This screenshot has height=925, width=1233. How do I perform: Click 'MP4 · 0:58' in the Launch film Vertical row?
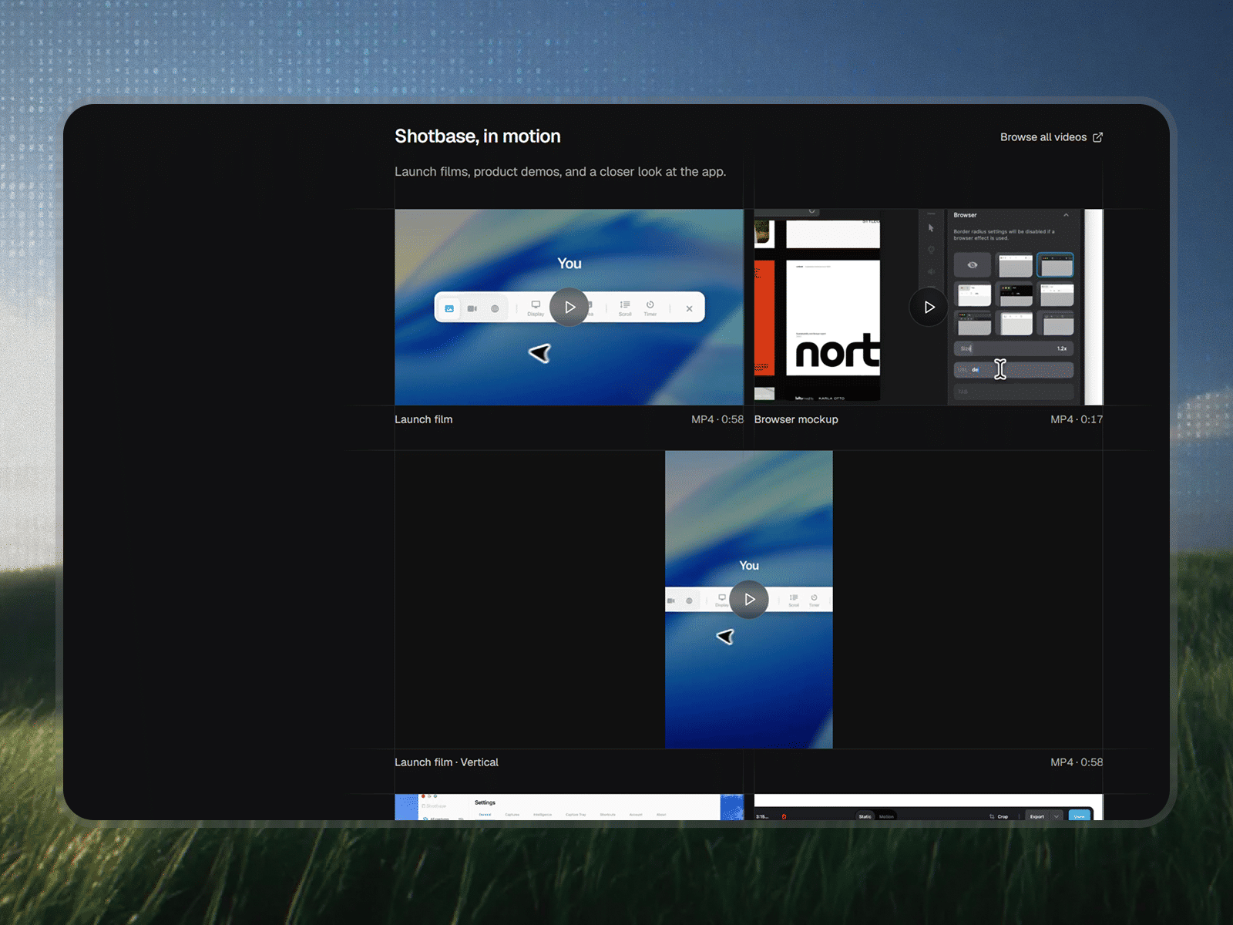click(1077, 762)
